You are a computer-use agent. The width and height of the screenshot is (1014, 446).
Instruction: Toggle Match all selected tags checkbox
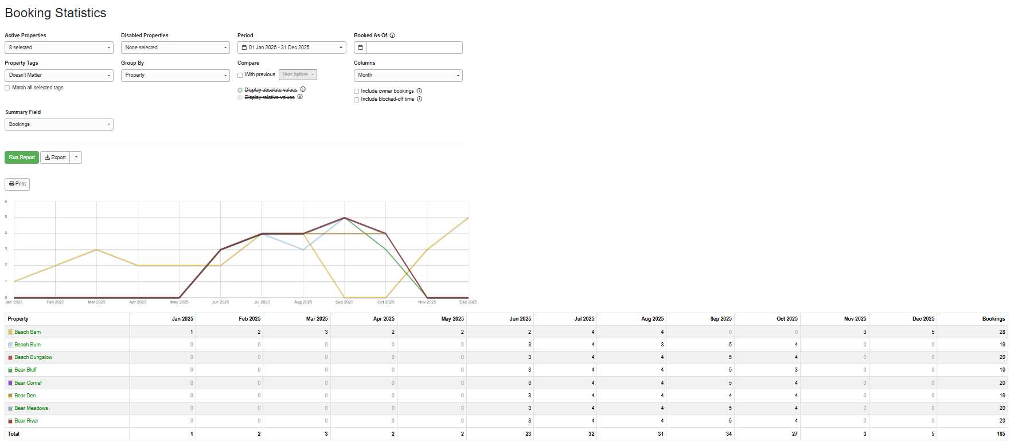pyautogui.click(x=7, y=88)
